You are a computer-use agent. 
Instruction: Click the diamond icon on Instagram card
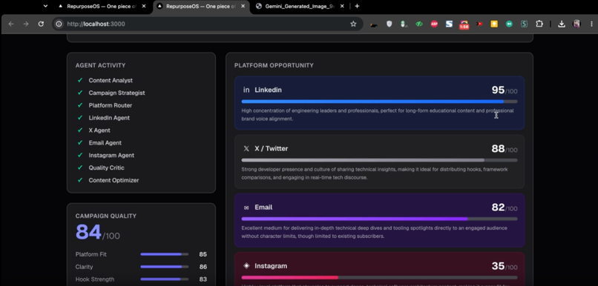click(x=246, y=266)
